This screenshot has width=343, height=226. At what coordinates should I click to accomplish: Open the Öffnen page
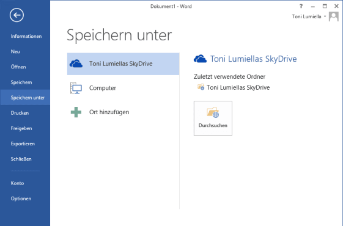pos(18,67)
